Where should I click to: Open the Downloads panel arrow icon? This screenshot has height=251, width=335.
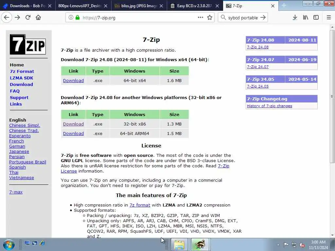click(x=295, y=18)
